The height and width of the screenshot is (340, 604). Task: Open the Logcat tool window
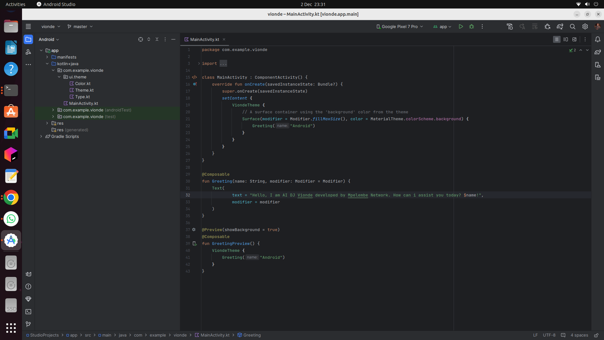click(x=28, y=274)
